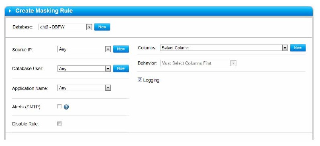Open the Source IP dropdown
Image resolution: width=320 pixels, height=146 pixels.
(84, 49)
